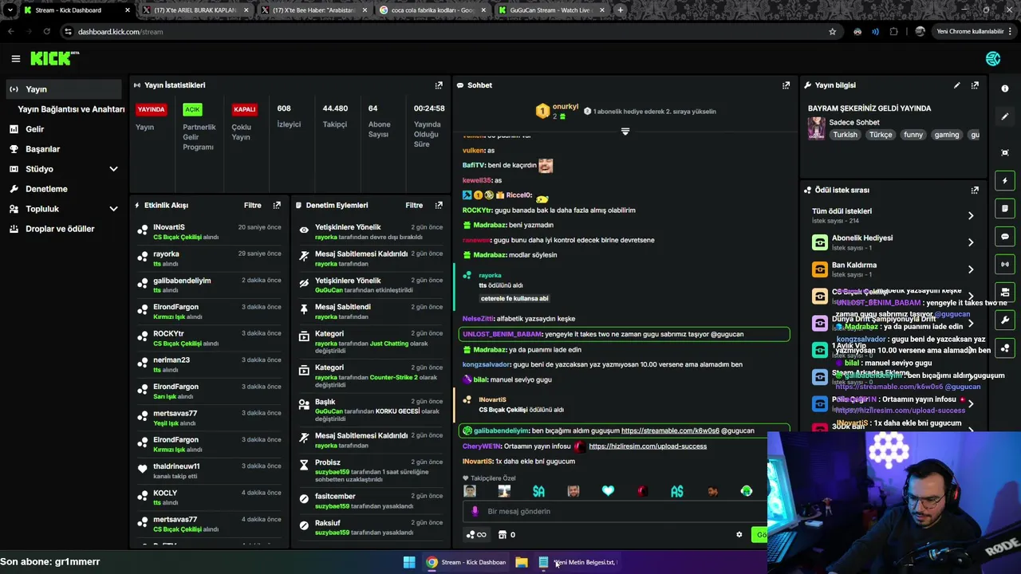Switch to the coca cola fabrika kodları tab
This screenshot has width=1021, height=574.
(x=431, y=10)
